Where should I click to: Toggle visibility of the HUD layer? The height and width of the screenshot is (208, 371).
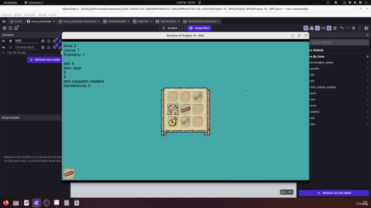[43, 41]
